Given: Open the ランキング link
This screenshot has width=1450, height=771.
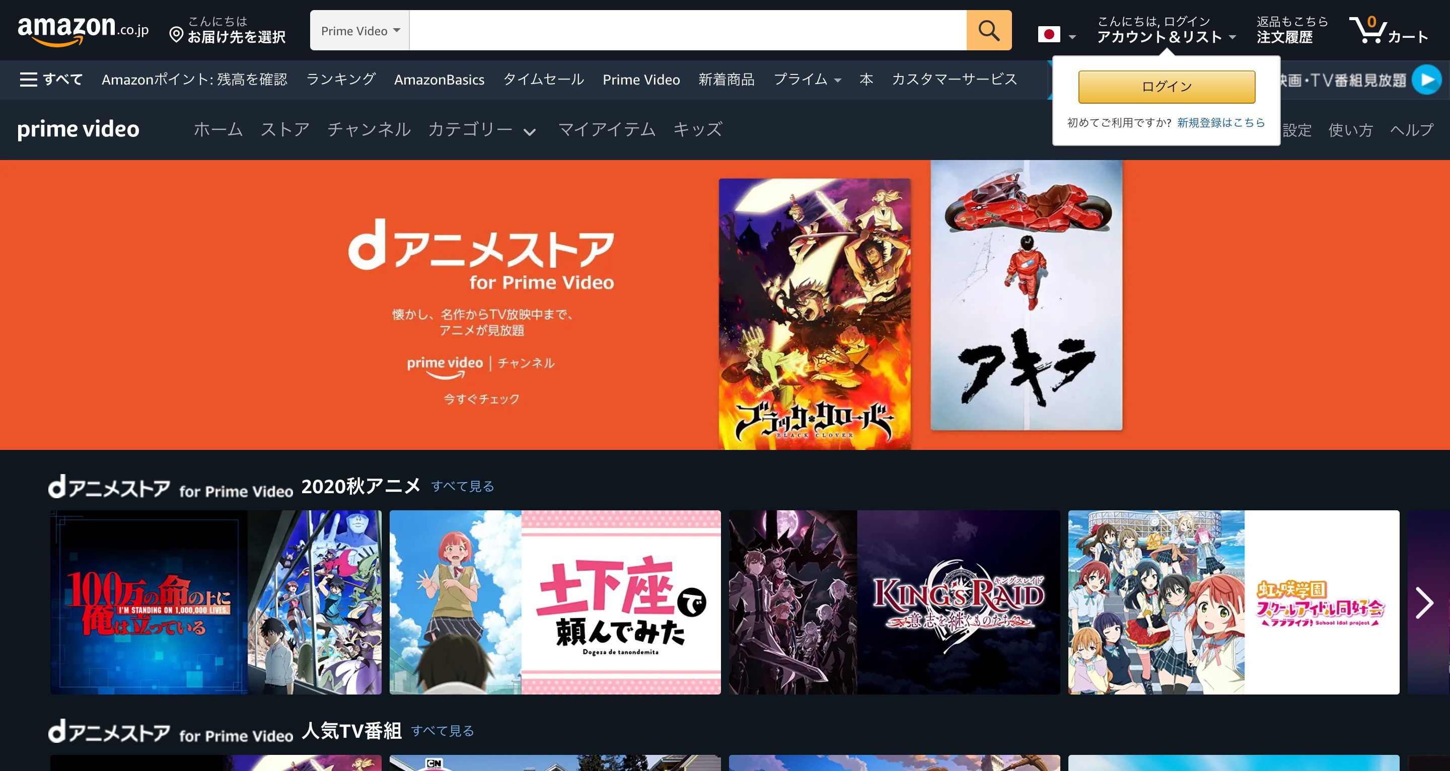Looking at the screenshot, I should pyautogui.click(x=340, y=80).
